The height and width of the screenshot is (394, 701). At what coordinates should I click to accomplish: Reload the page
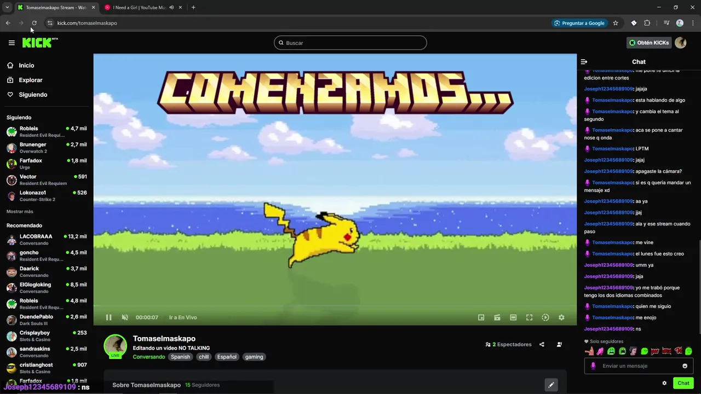[x=34, y=23]
